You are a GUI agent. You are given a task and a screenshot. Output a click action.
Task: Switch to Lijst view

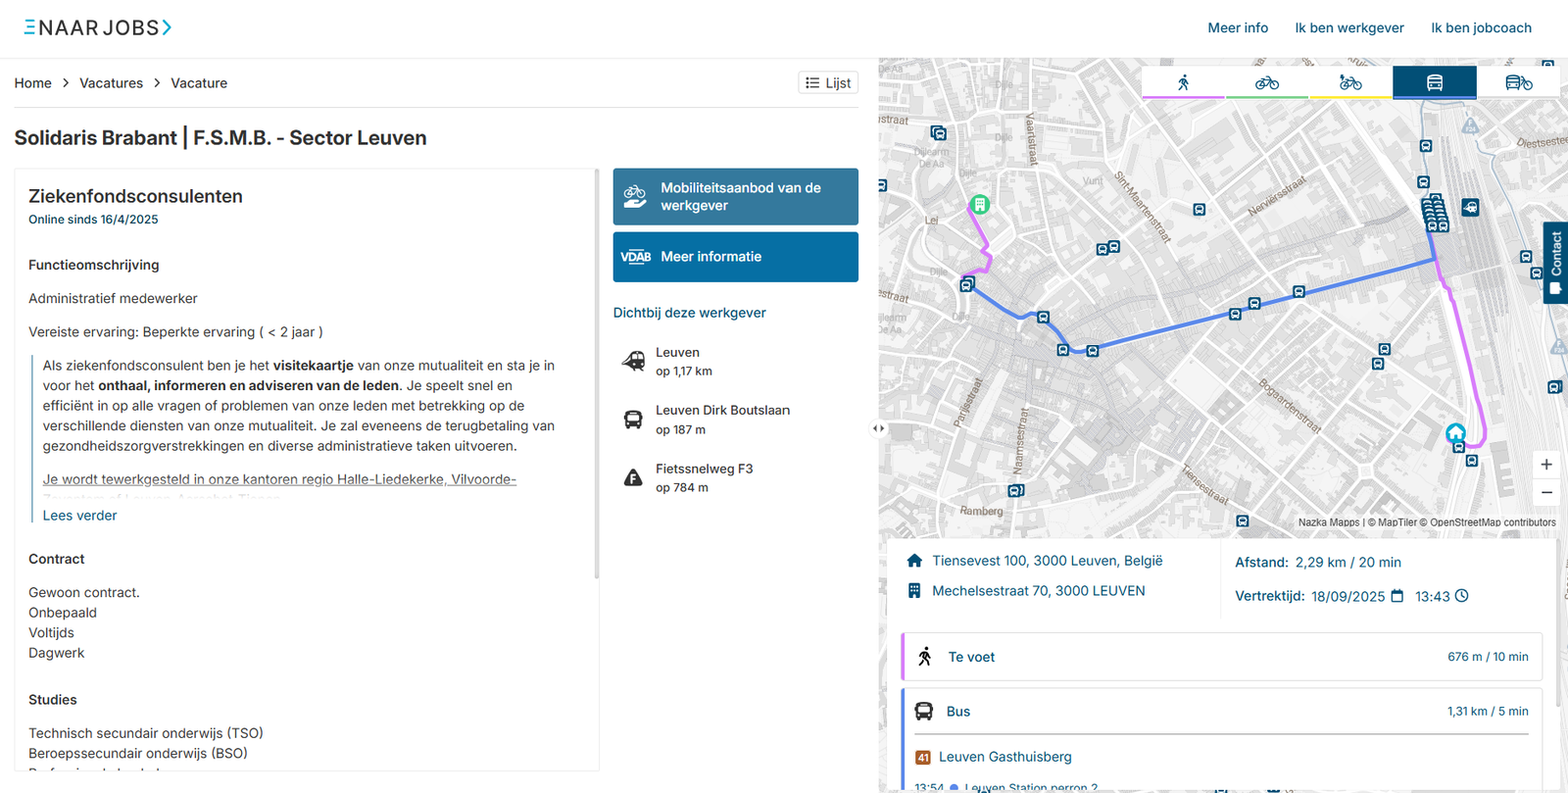[828, 83]
